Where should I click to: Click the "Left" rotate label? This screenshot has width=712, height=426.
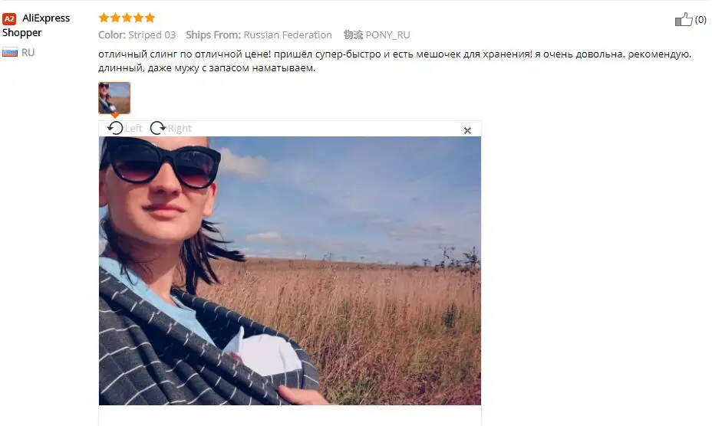[133, 129]
